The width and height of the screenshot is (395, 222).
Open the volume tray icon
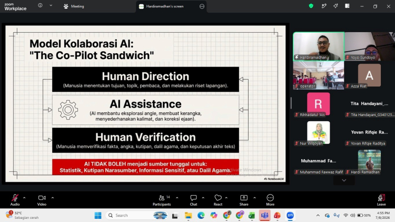click(352, 216)
